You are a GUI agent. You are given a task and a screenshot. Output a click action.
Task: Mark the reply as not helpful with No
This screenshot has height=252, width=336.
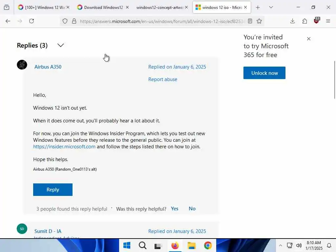pos(192,208)
